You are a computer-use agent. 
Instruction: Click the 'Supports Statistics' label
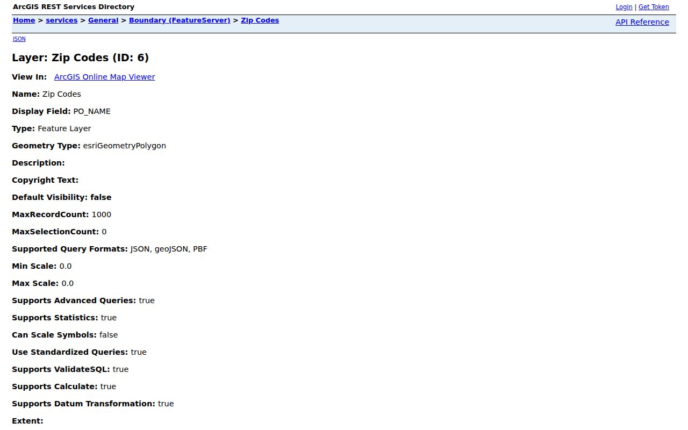click(x=55, y=318)
